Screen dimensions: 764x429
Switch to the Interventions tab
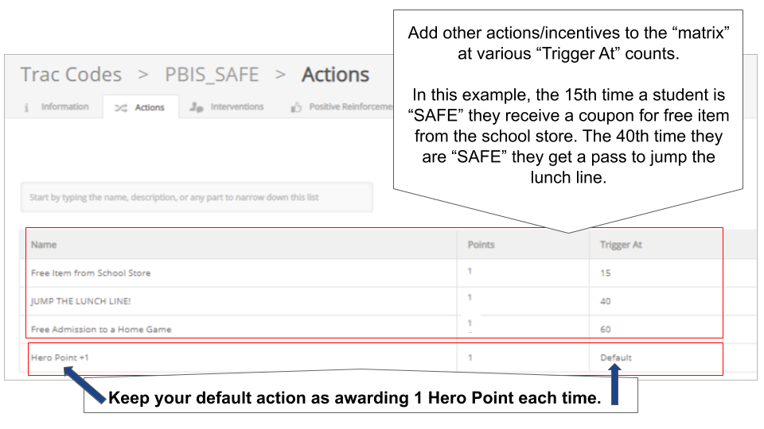(237, 107)
